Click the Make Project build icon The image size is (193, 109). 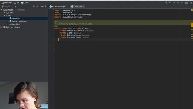[x=166, y=3]
